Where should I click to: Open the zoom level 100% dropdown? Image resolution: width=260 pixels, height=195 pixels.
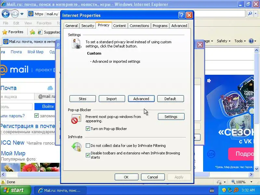click(x=251, y=182)
